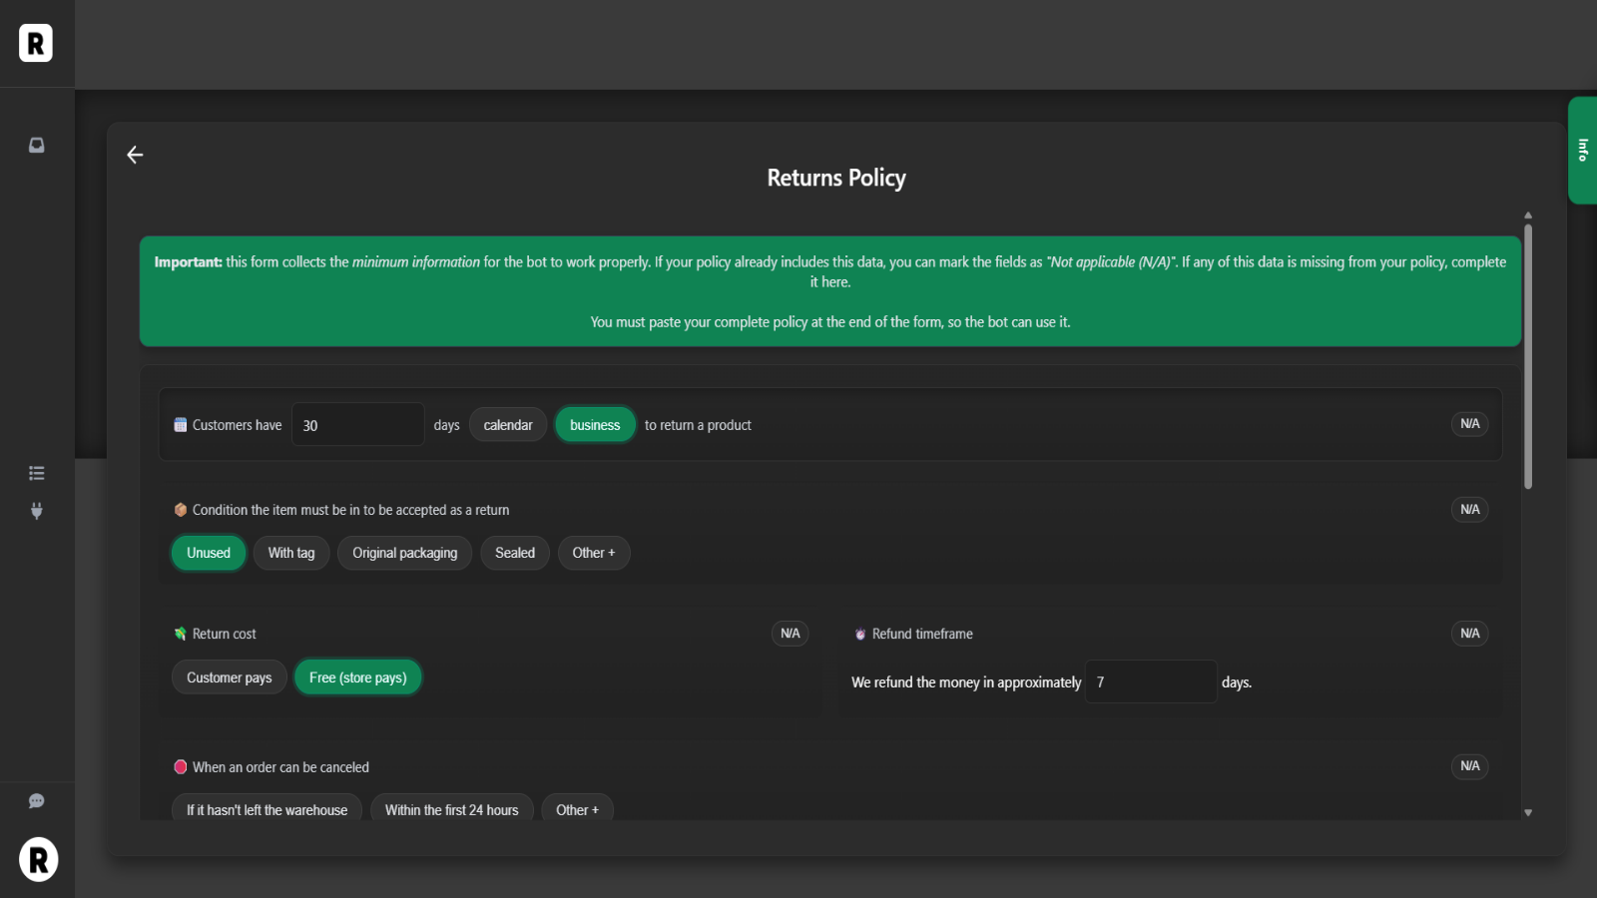Viewport: 1597px width, 898px height.
Task: Click the round R avatar at bottom left
Action: 38,859
